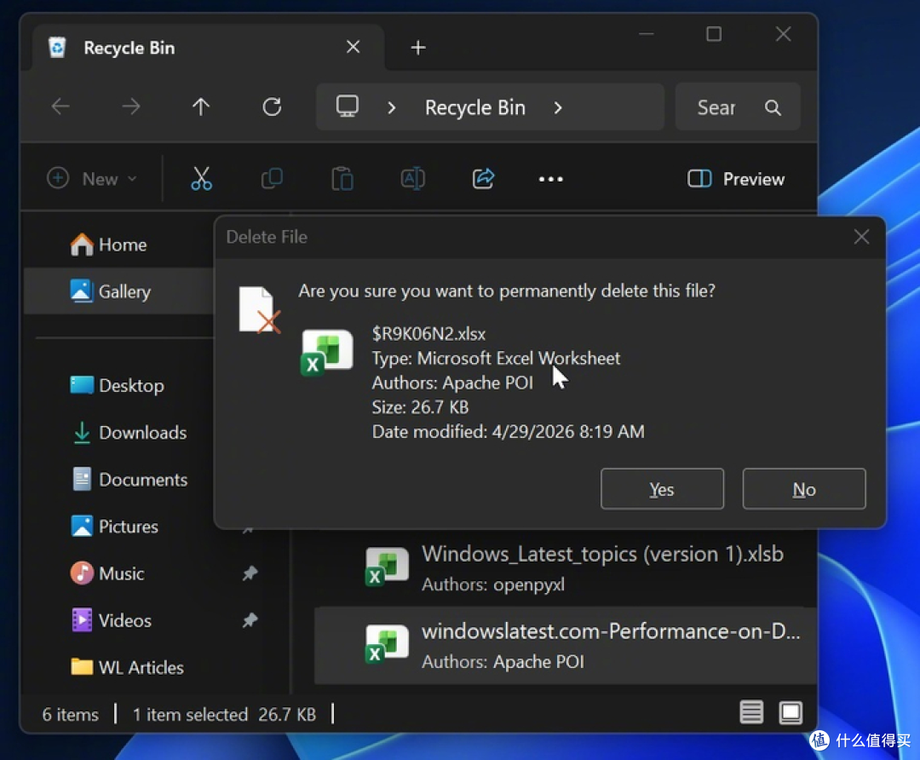
Task: Go back with the left arrow
Action: [60, 107]
